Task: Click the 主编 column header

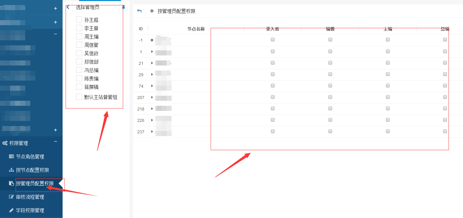Action: click(388, 29)
